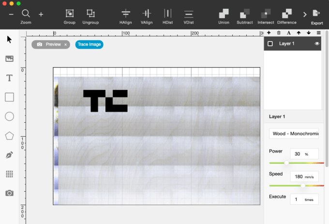Screen dimensions: 329x224
Task: Select the grid array tool
Action: click(10, 174)
